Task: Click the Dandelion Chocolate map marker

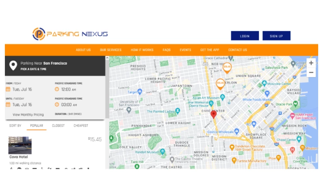Action: 232,147
